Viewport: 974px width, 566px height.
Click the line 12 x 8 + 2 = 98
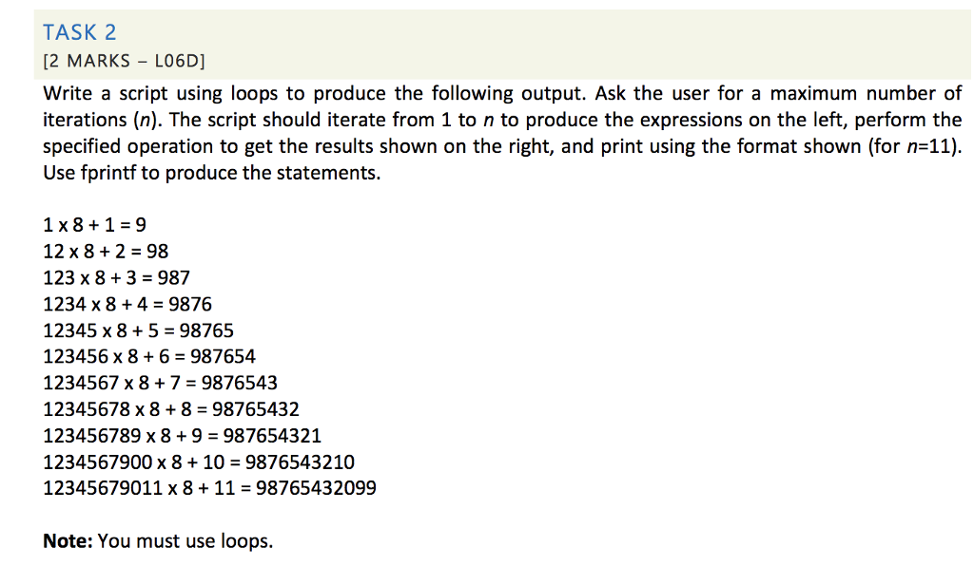click(106, 251)
